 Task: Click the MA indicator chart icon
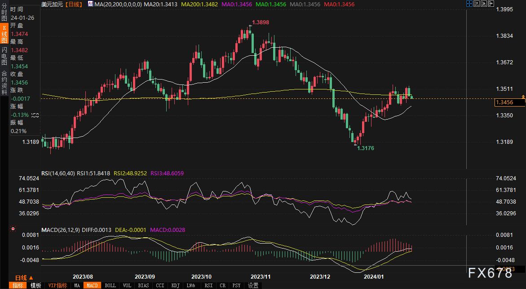[90, 4]
